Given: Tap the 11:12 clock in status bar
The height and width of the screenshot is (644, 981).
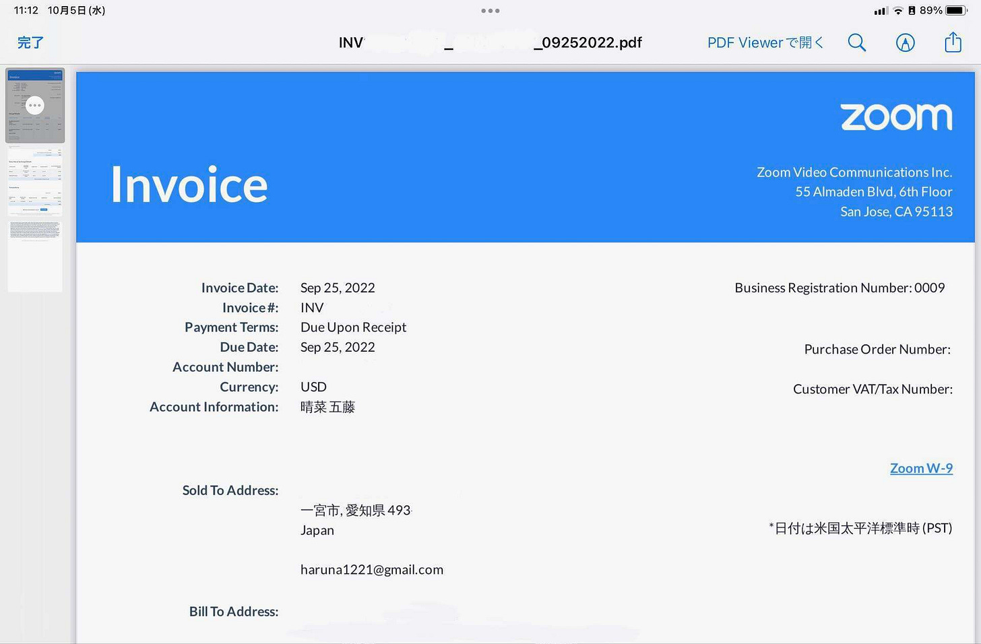Looking at the screenshot, I should pos(26,10).
